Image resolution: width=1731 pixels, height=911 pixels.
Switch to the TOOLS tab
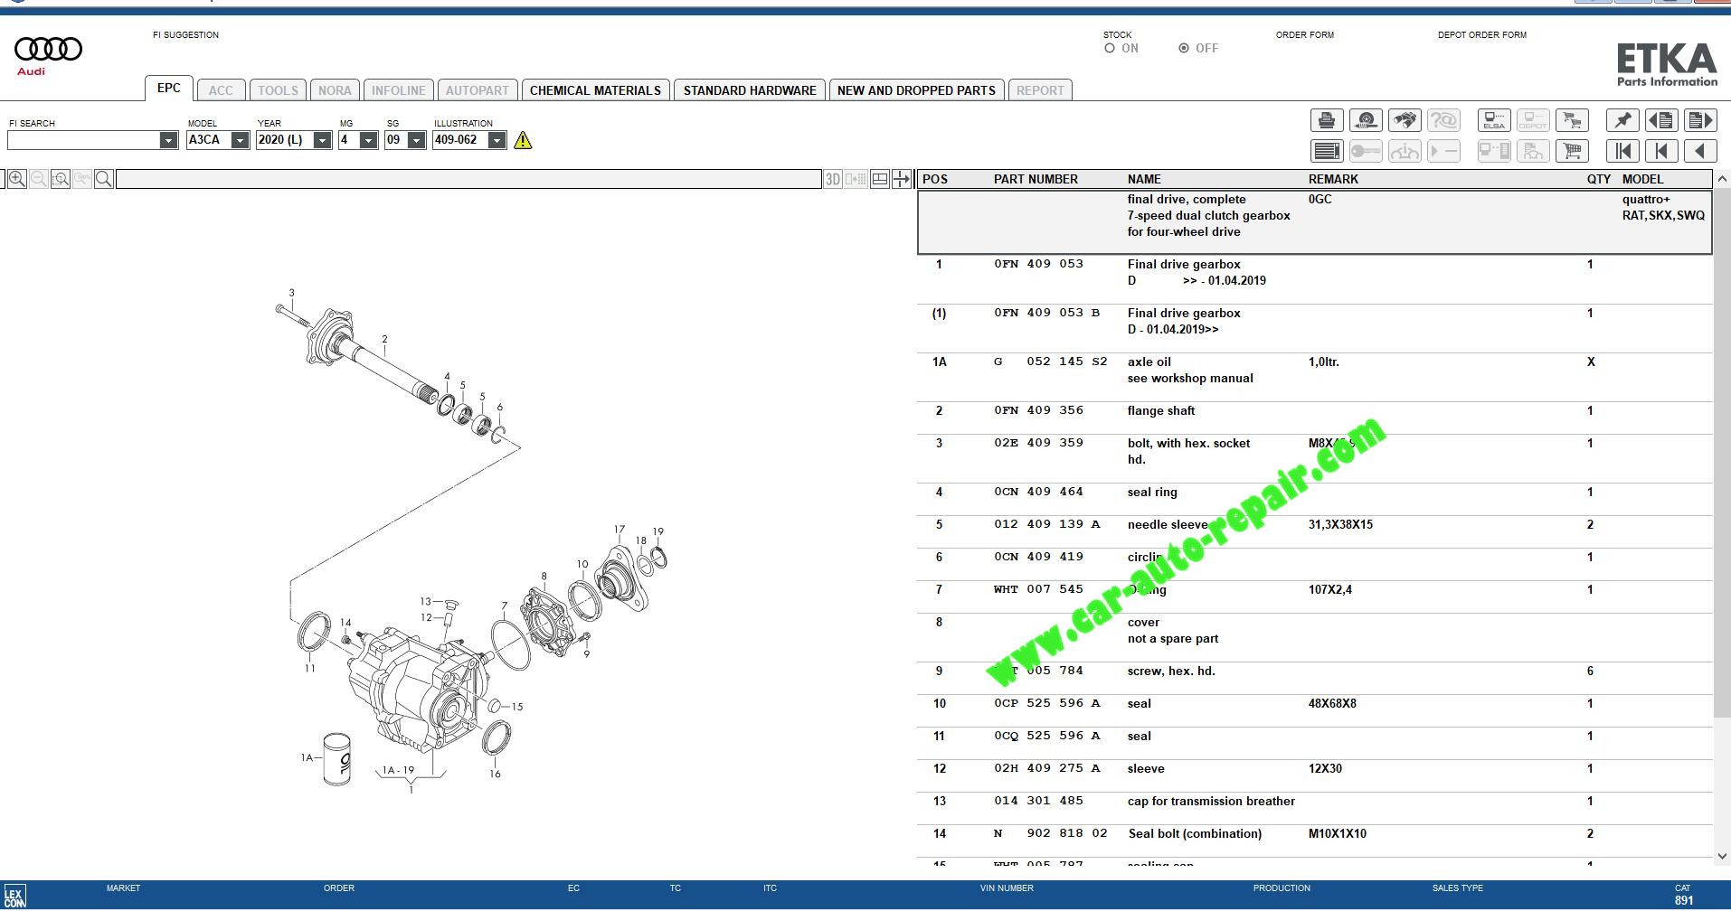(278, 90)
